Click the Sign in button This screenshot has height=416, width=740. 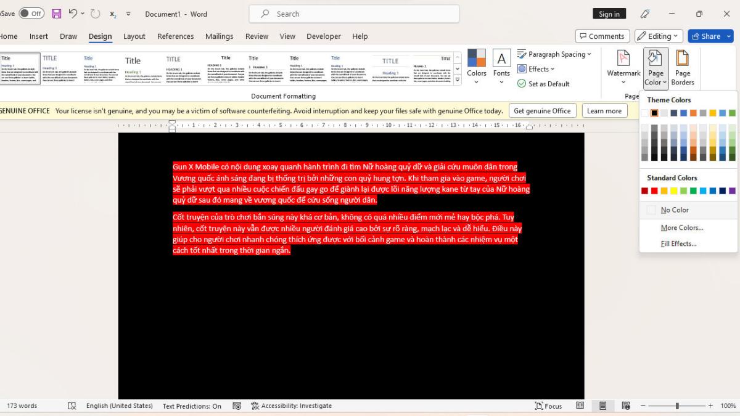[x=609, y=14]
